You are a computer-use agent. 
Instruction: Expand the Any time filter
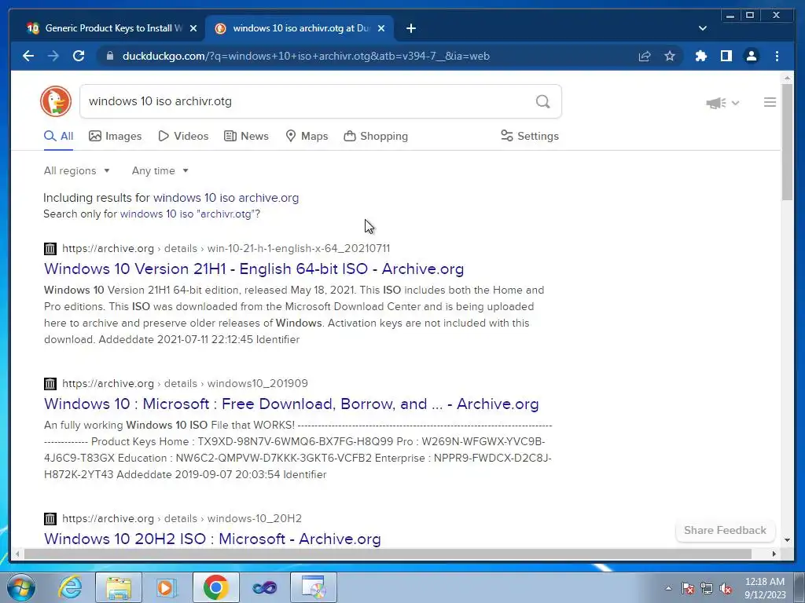(160, 170)
